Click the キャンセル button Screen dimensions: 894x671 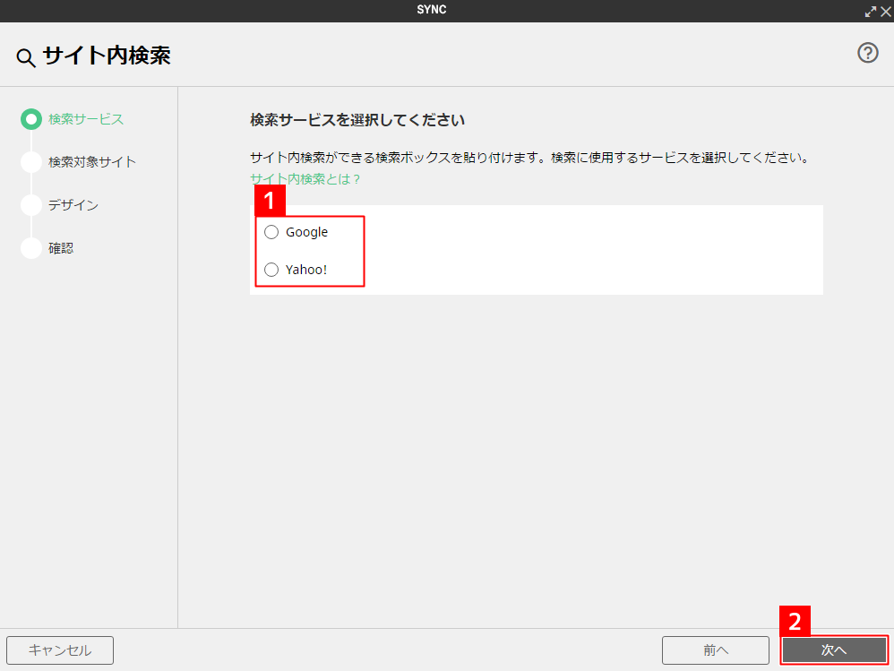(60, 649)
